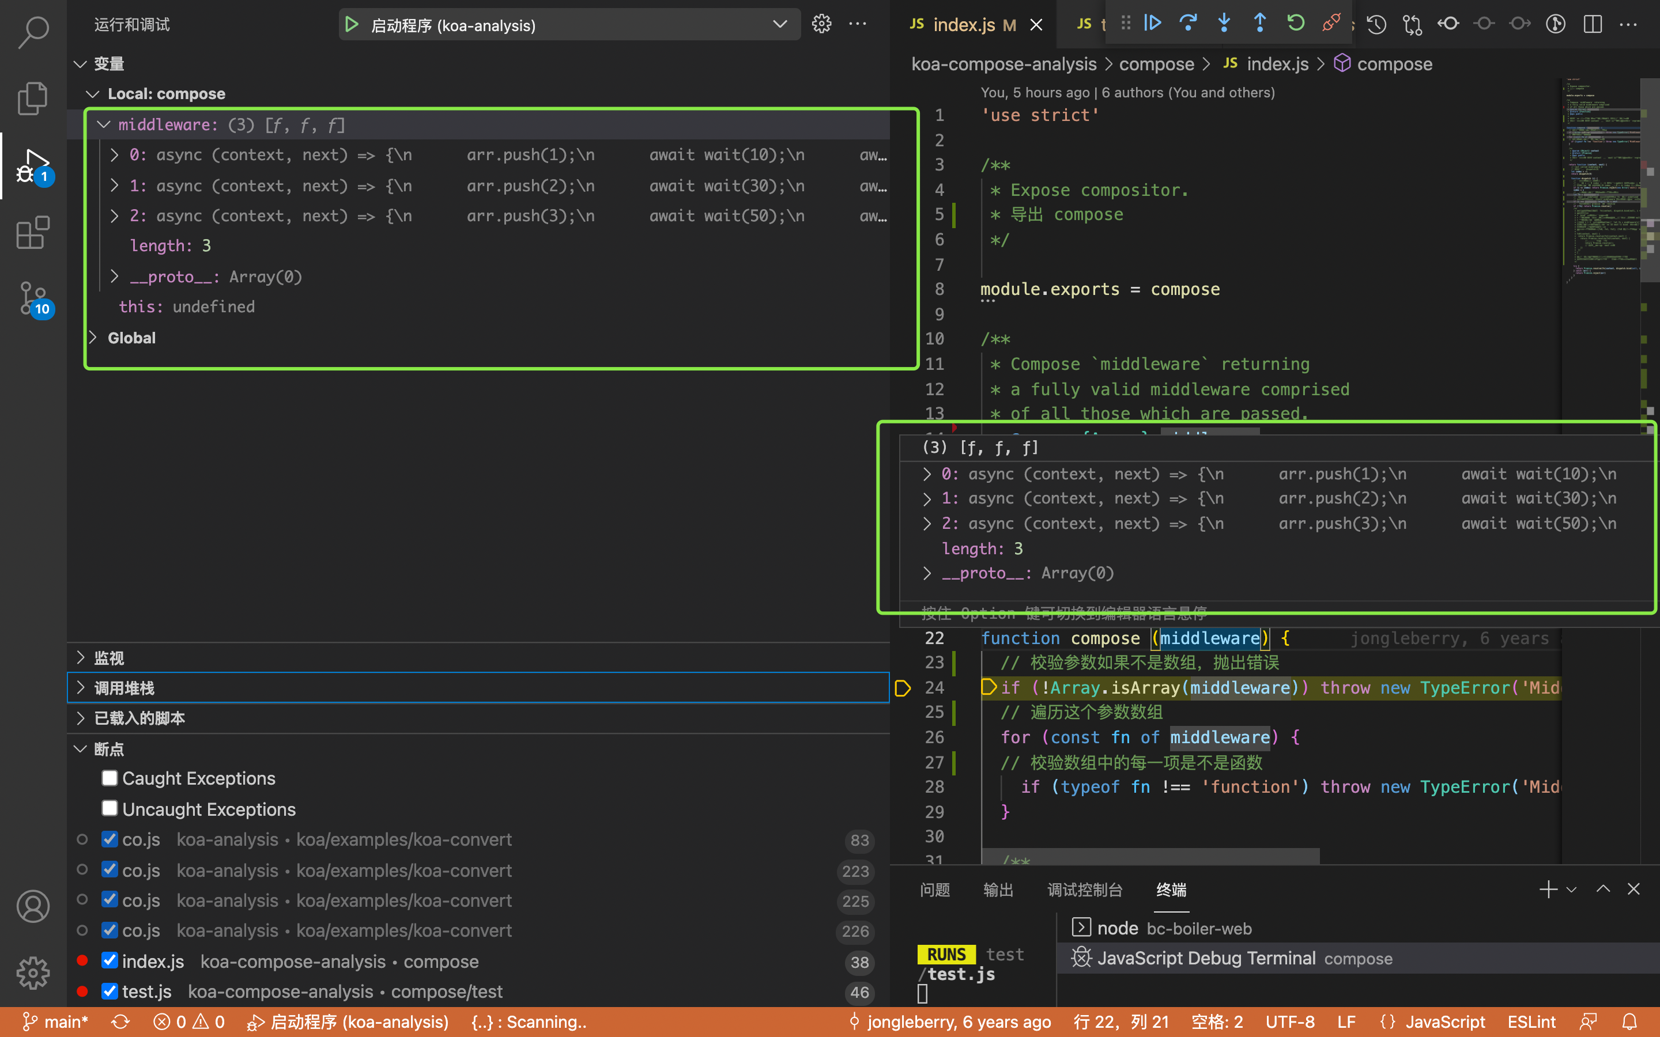Open the launch configuration dropdown

click(779, 25)
